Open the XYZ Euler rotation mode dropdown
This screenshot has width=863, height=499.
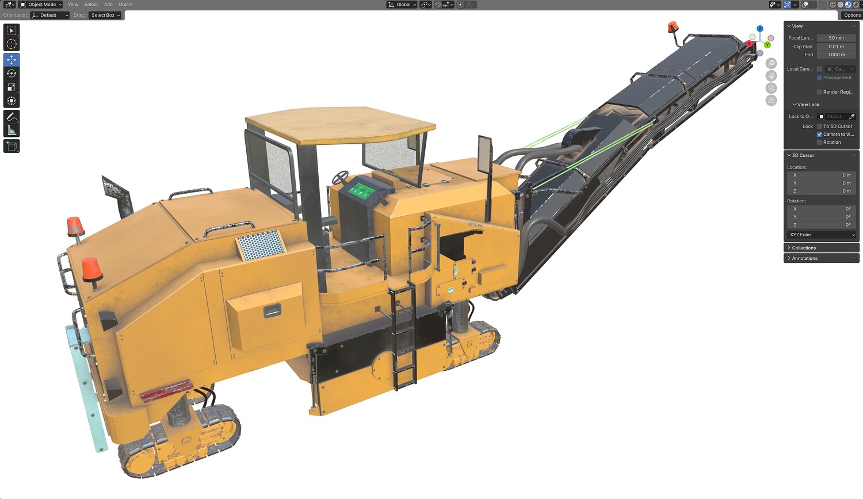(x=822, y=235)
